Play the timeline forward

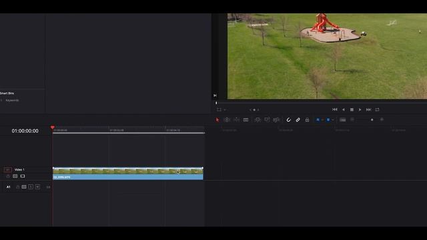coord(360,109)
